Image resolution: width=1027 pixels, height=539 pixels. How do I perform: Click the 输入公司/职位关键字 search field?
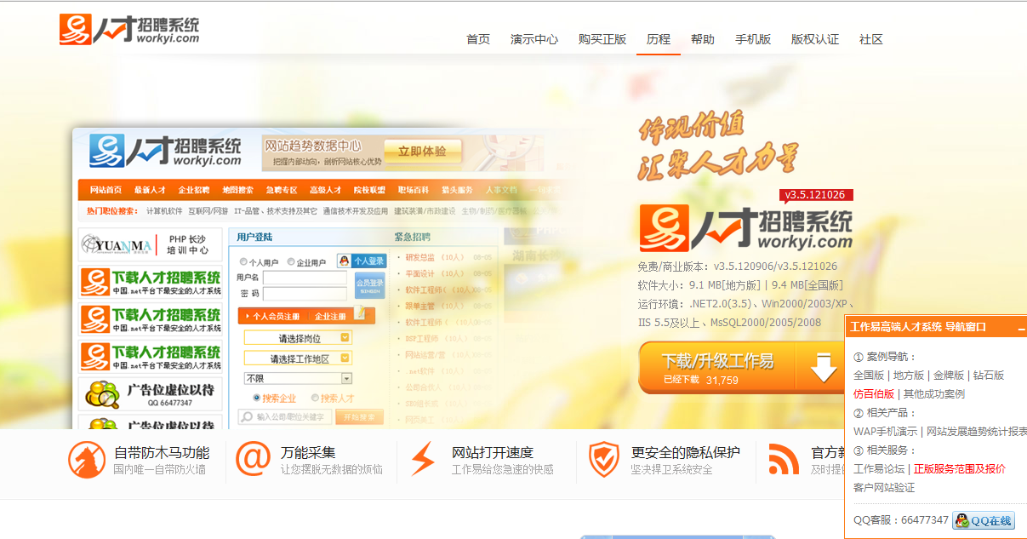285,417
